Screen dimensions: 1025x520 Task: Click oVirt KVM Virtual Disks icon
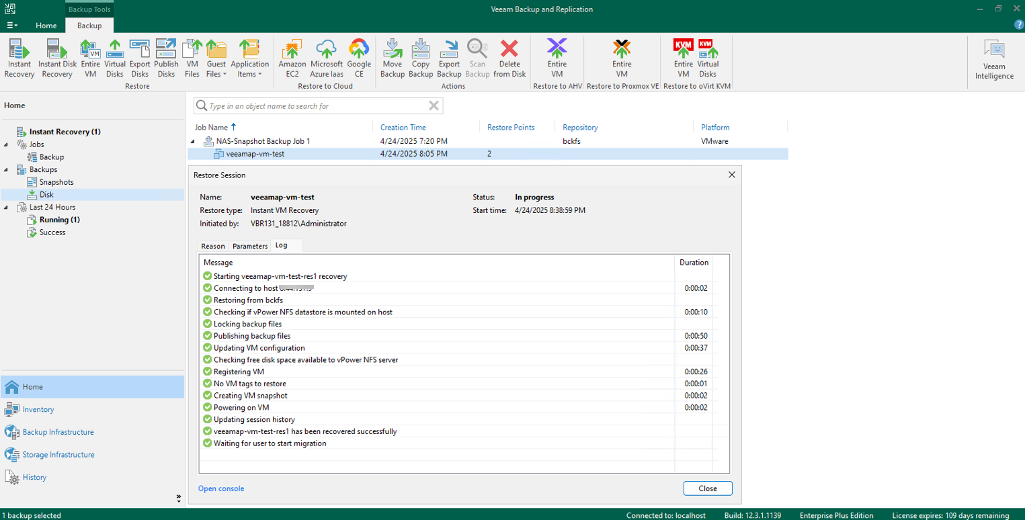coord(708,58)
